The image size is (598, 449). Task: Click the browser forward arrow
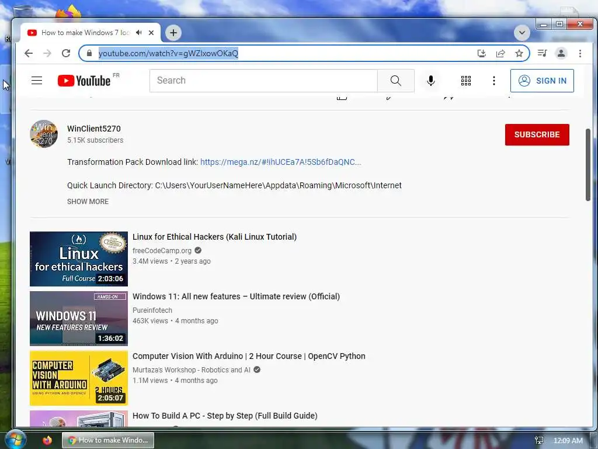point(47,53)
